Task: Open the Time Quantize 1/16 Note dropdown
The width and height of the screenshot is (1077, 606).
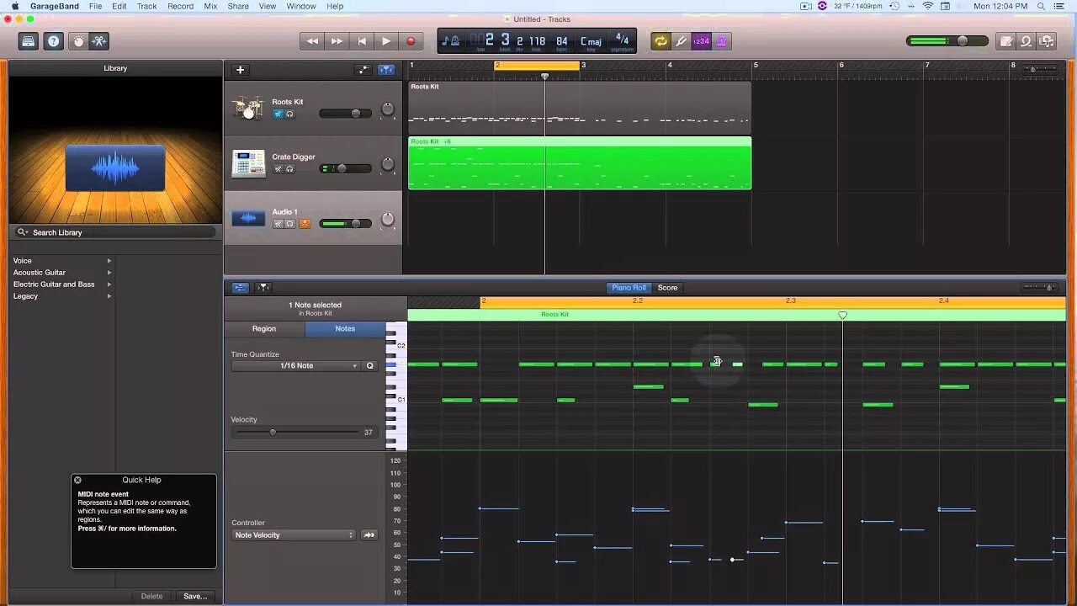Action: coord(295,366)
